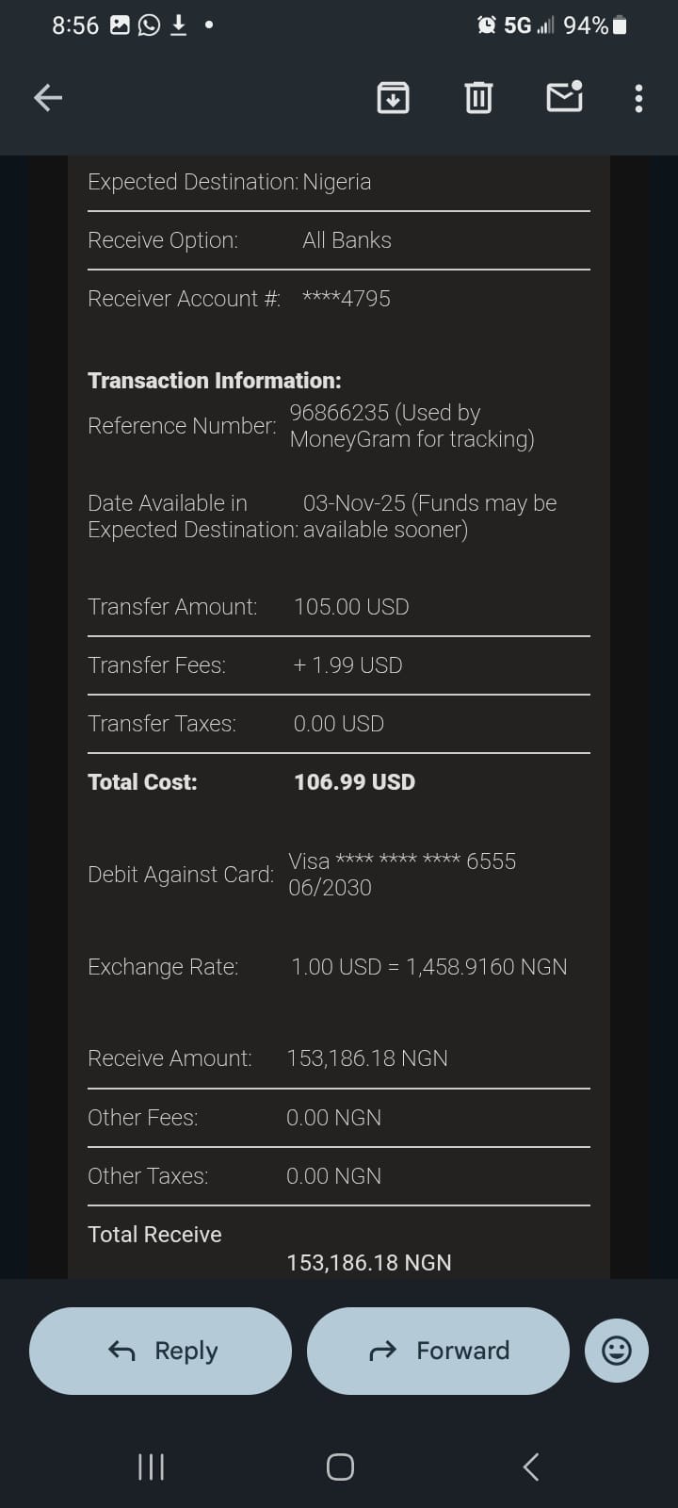Image resolution: width=678 pixels, height=1508 pixels.
Task: Tap the Android recent apps navigation button
Action: pos(151,1467)
